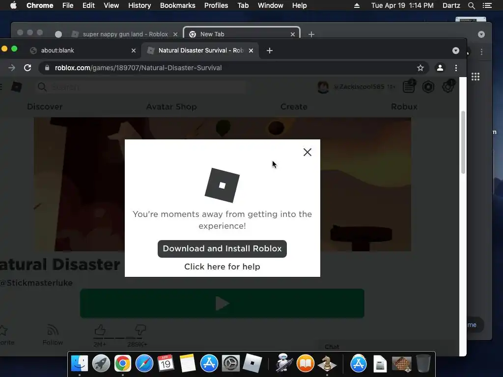Open the tab search dropdown in front window

(x=455, y=51)
